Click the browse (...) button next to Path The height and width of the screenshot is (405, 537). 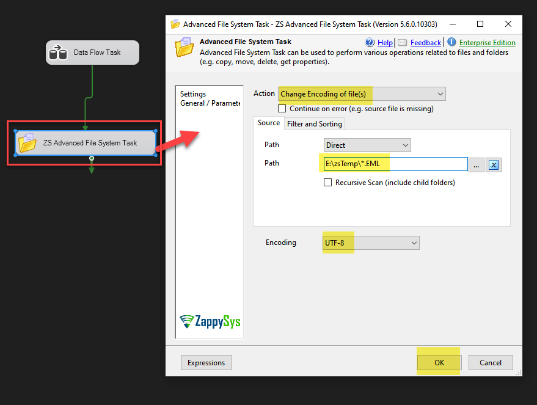pos(476,165)
